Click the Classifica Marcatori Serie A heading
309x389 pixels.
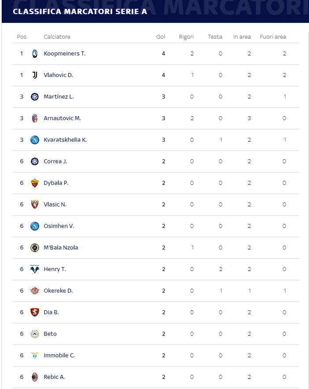coord(80,11)
